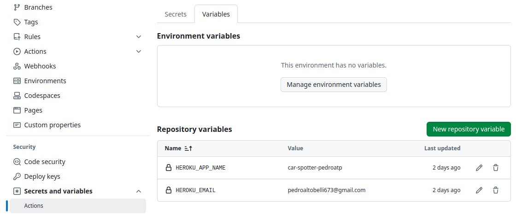Click the Deploy keys key icon
516x216 pixels.
(x=17, y=176)
